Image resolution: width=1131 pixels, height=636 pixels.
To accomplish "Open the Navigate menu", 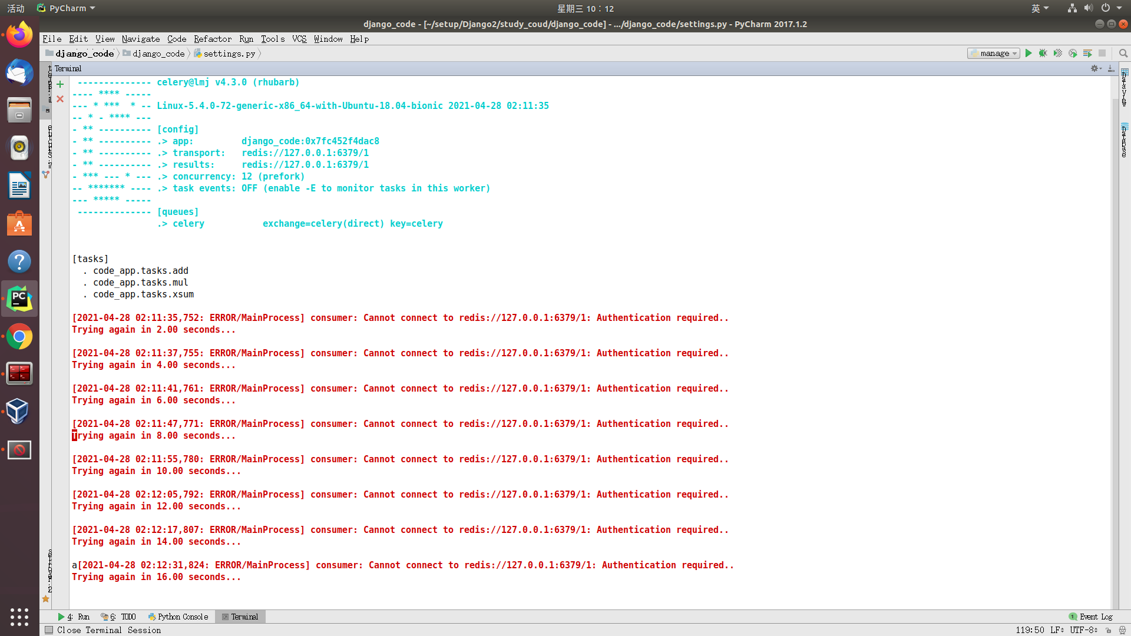I will [141, 39].
